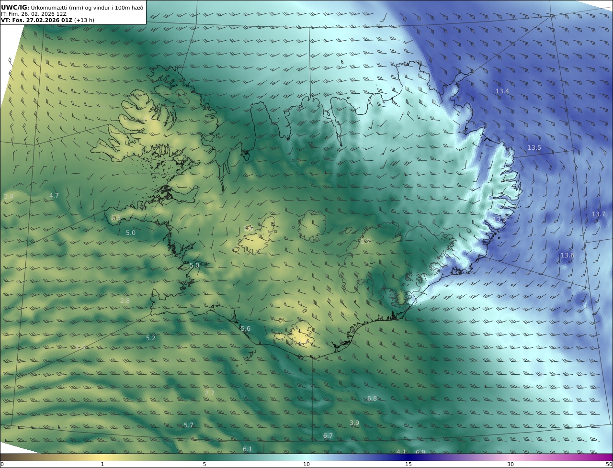Click the initialization time line 'IT: Fim. 26. 02. 2026 12Z'
Viewport: 613px width, 468px height.
(x=34, y=14)
